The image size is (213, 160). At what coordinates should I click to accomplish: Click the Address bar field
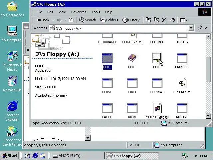(x=119, y=28)
